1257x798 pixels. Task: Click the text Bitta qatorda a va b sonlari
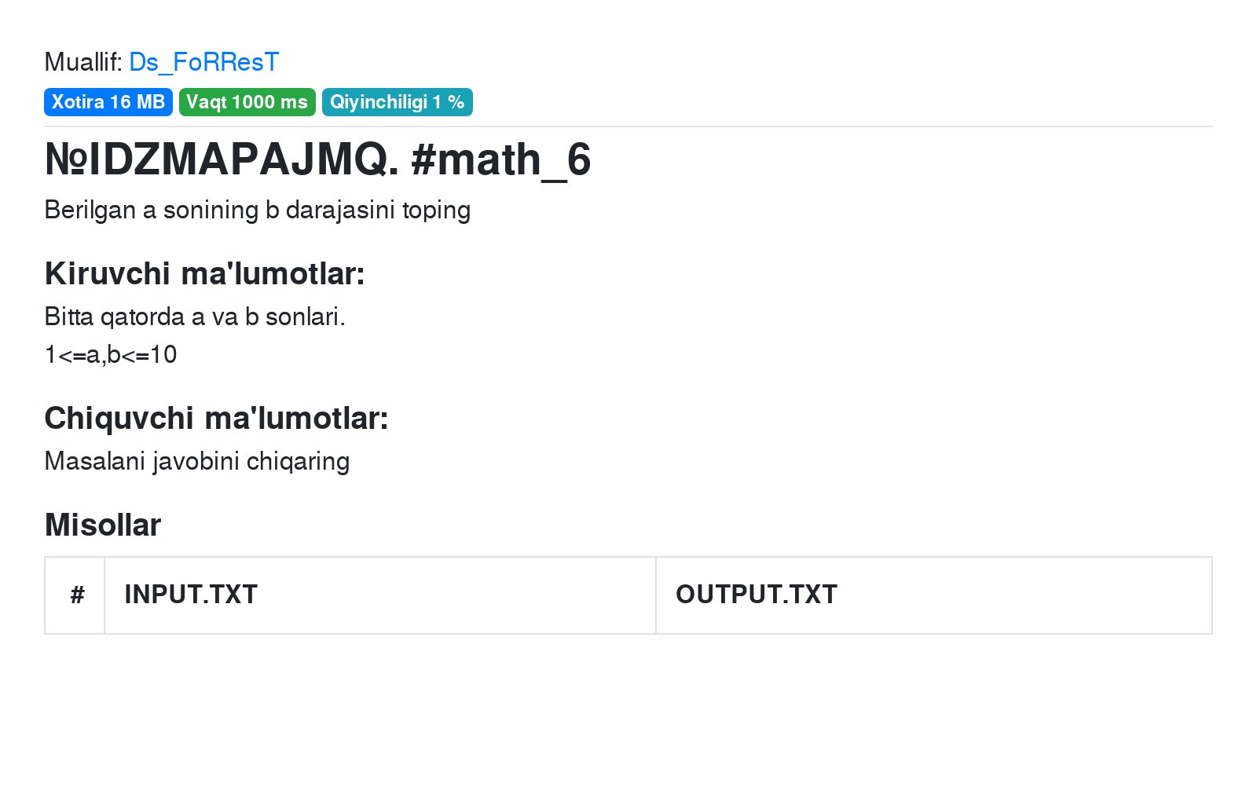(x=195, y=317)
